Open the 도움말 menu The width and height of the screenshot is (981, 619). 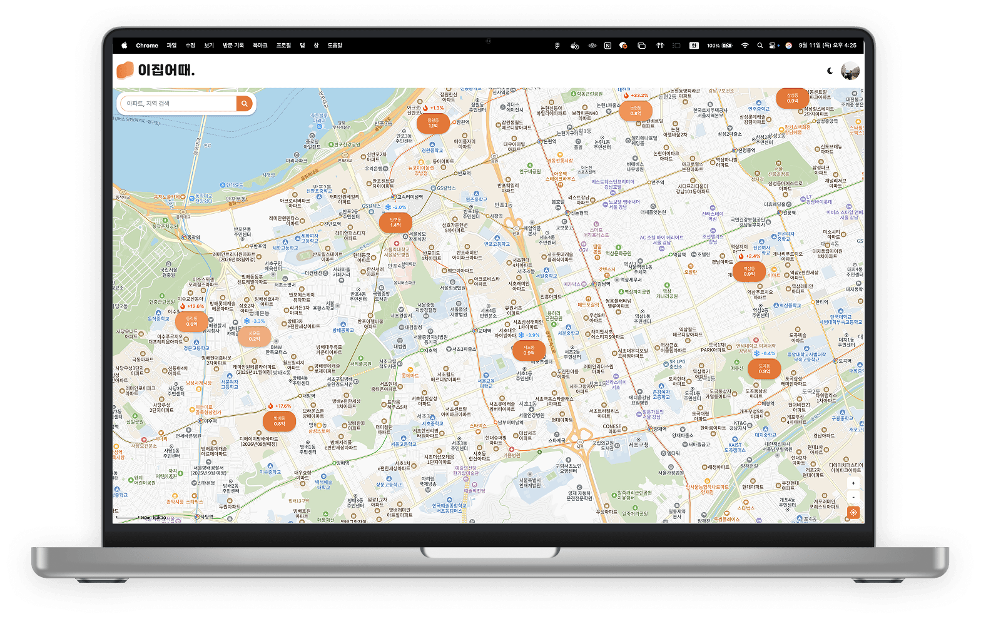(x=335, y=46)
